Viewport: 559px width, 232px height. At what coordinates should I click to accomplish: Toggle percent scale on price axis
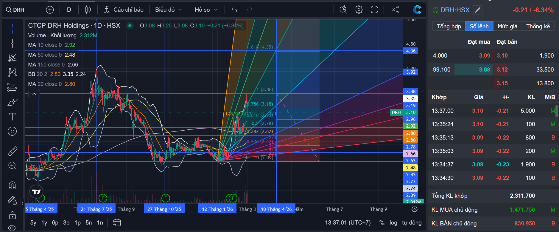coord(382,223)
